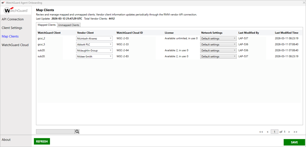Sort by Vendor Client column header
Screen dimensions: 306x147
(85, 33)
